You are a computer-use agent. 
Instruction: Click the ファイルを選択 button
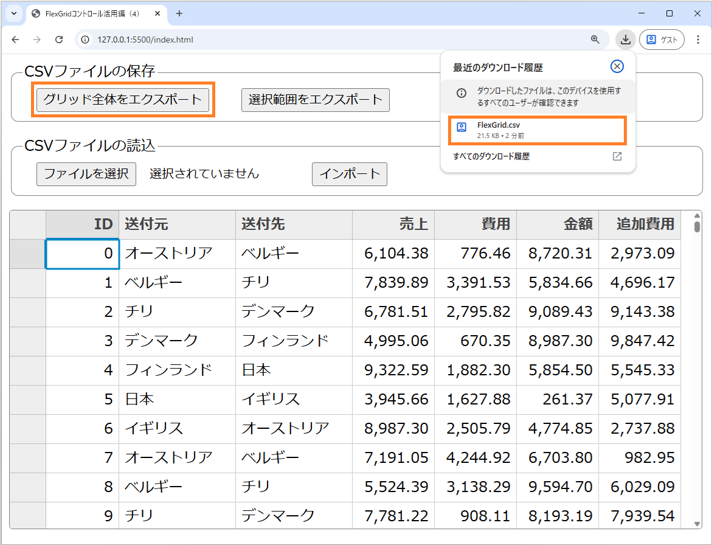86,174
